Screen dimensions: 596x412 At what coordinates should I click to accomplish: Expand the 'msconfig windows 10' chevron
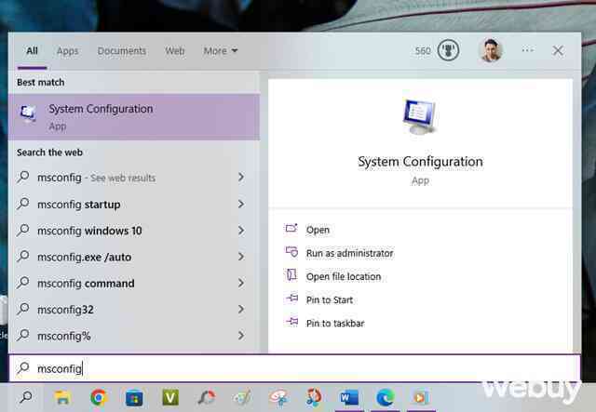coord(241,230)
